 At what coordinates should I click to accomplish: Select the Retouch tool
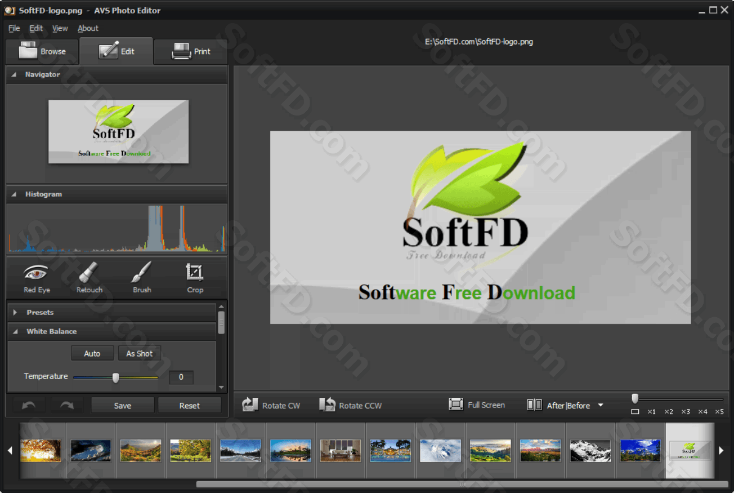(x=89, y=278)
